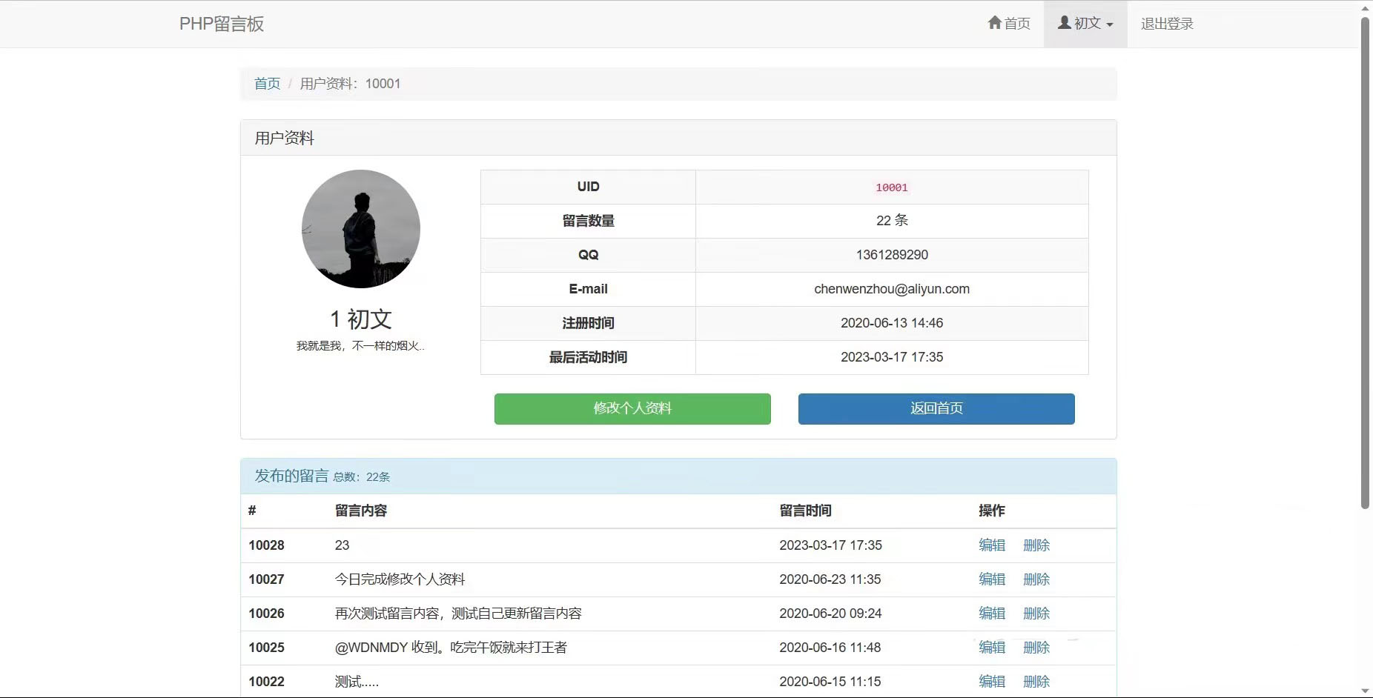The width and height of the screenshot is (1373, 698).
Task: Delete the @WDNMDY message 10025
Action: (1036, 648)
